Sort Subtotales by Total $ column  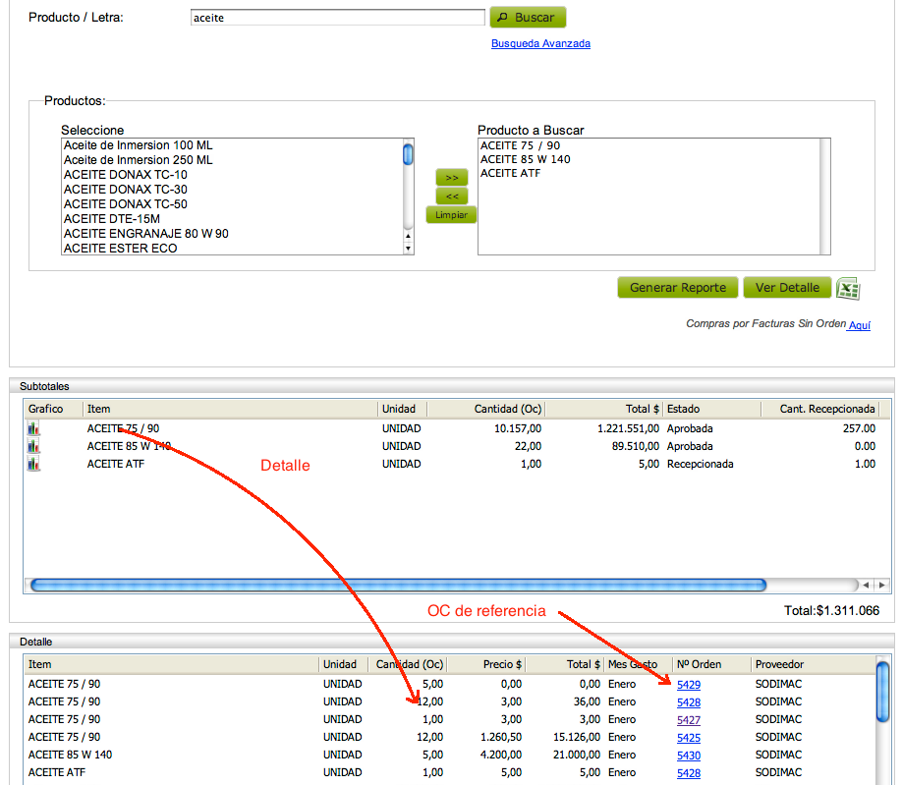click(603, 409)
